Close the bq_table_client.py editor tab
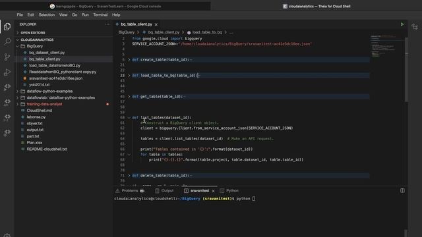The image size is (422, 237). (156, 24)
